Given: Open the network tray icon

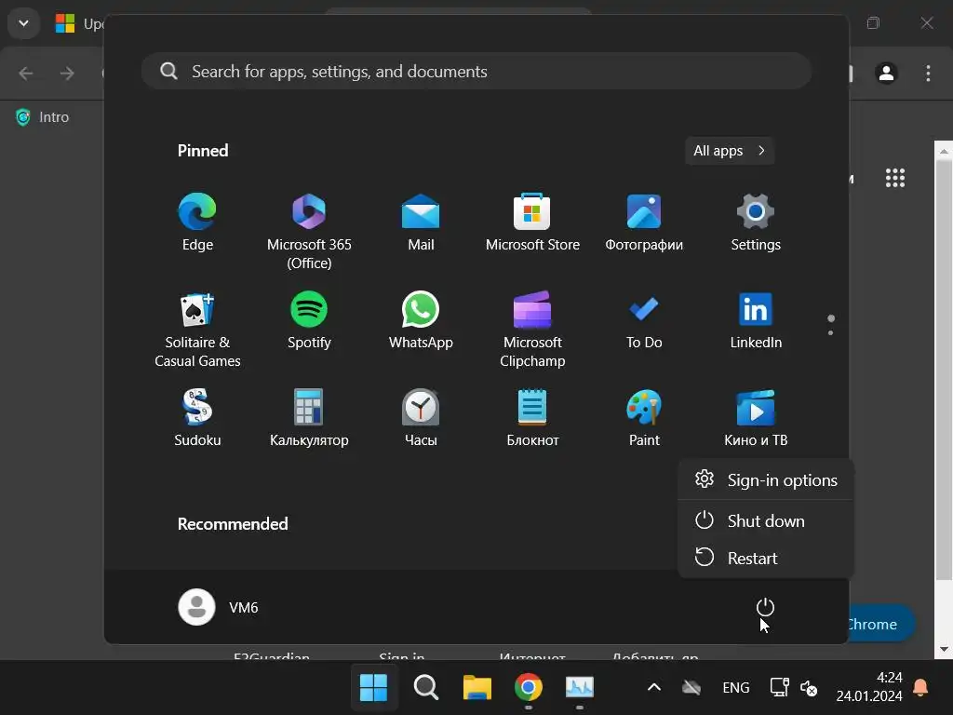Looking at the screenshot, I should click(779, 687).
